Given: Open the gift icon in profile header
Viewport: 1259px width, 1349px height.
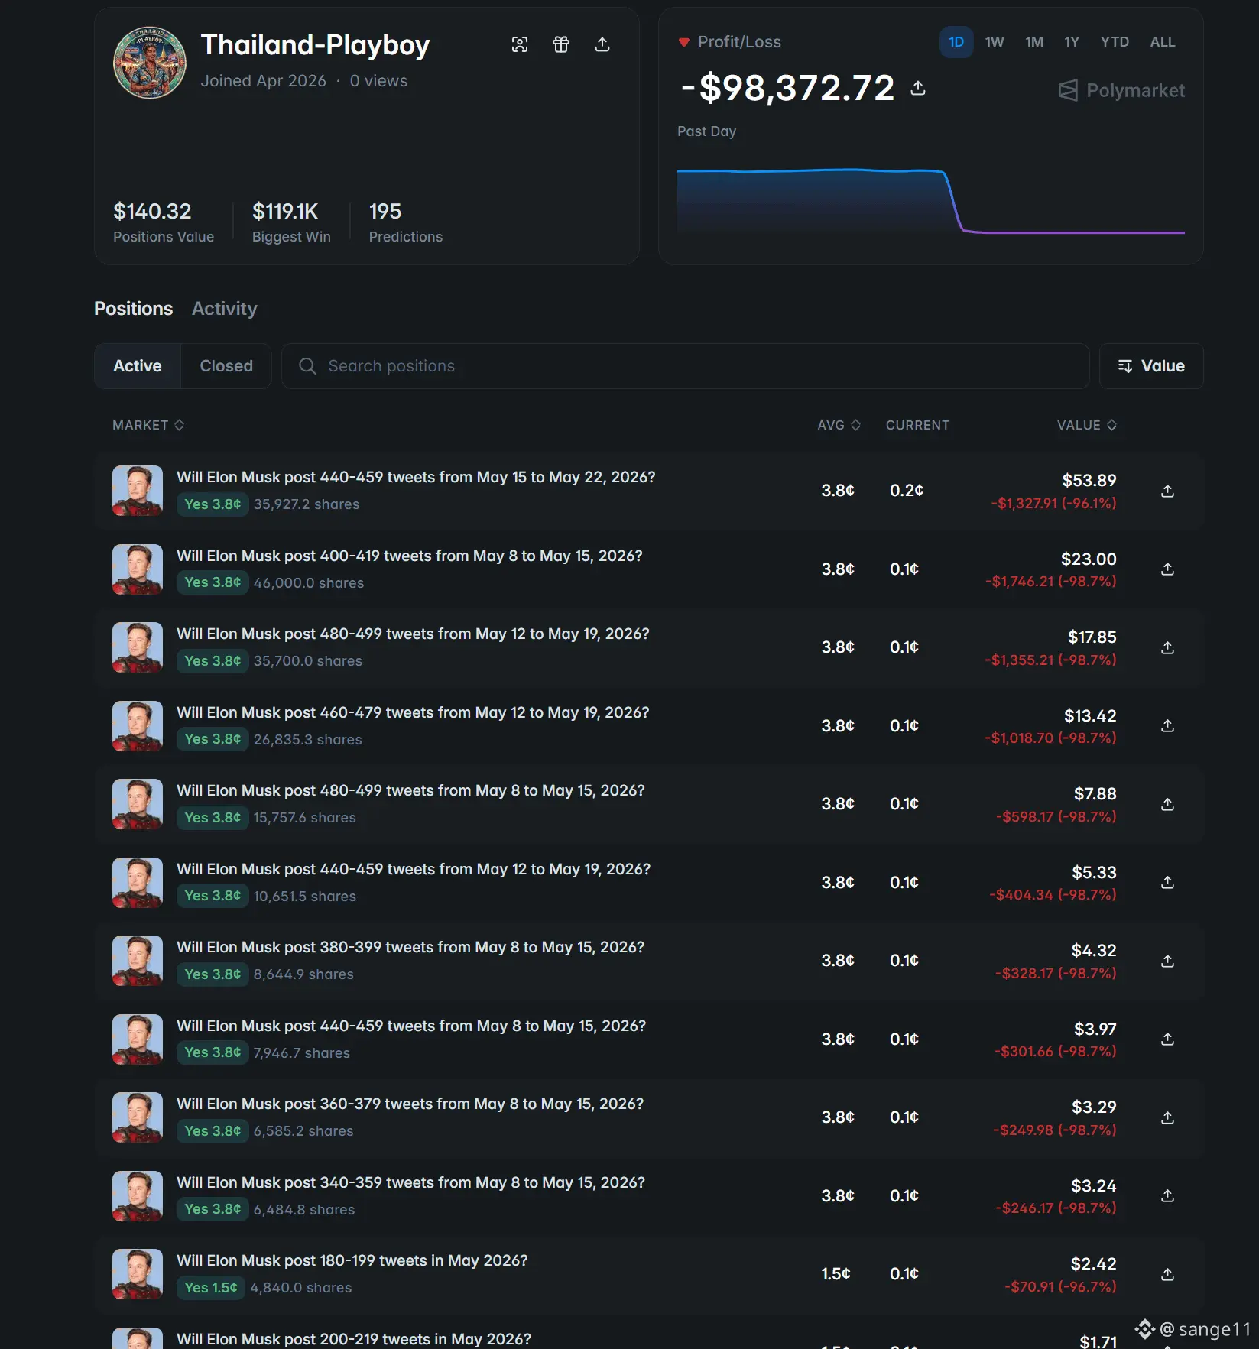Looking at the screenshot, I should click(561, 44).
